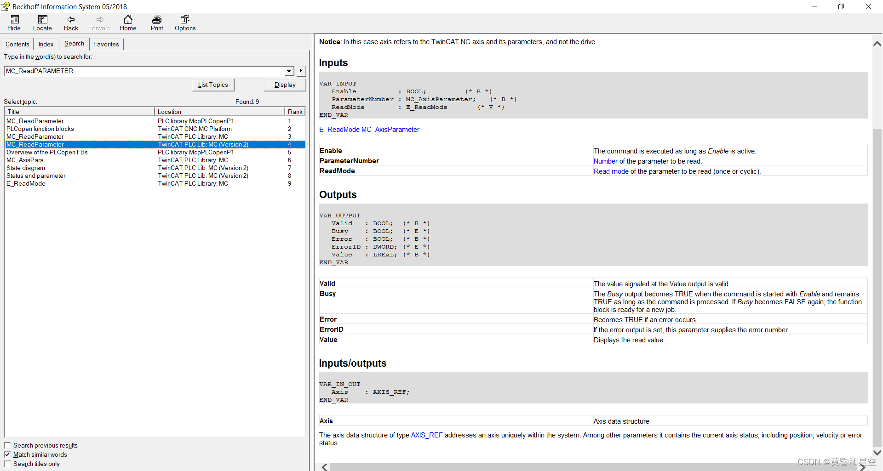This screenshot has width=883, height=471.
Task: Select highlighted MC_ReadParameter Version 2 result
Action: (x=155, y=145)
